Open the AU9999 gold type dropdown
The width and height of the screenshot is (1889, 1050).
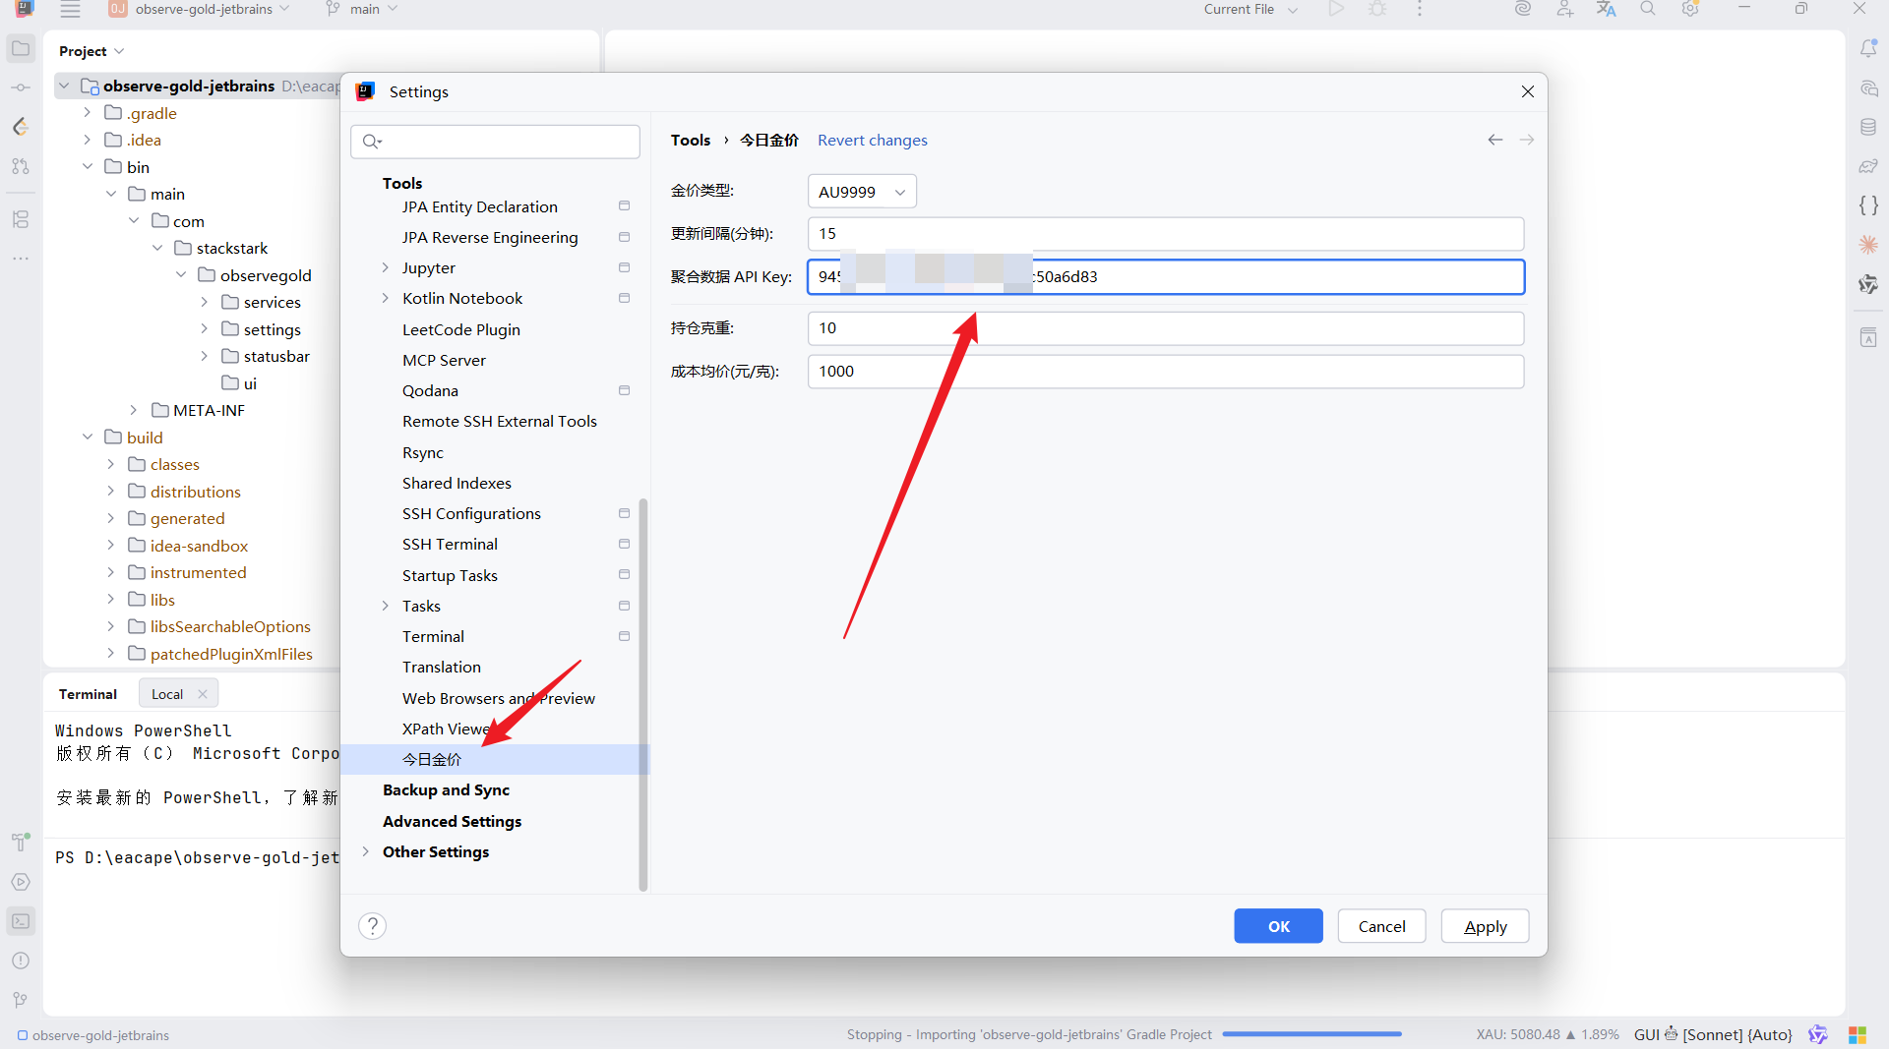coord(861,192)
